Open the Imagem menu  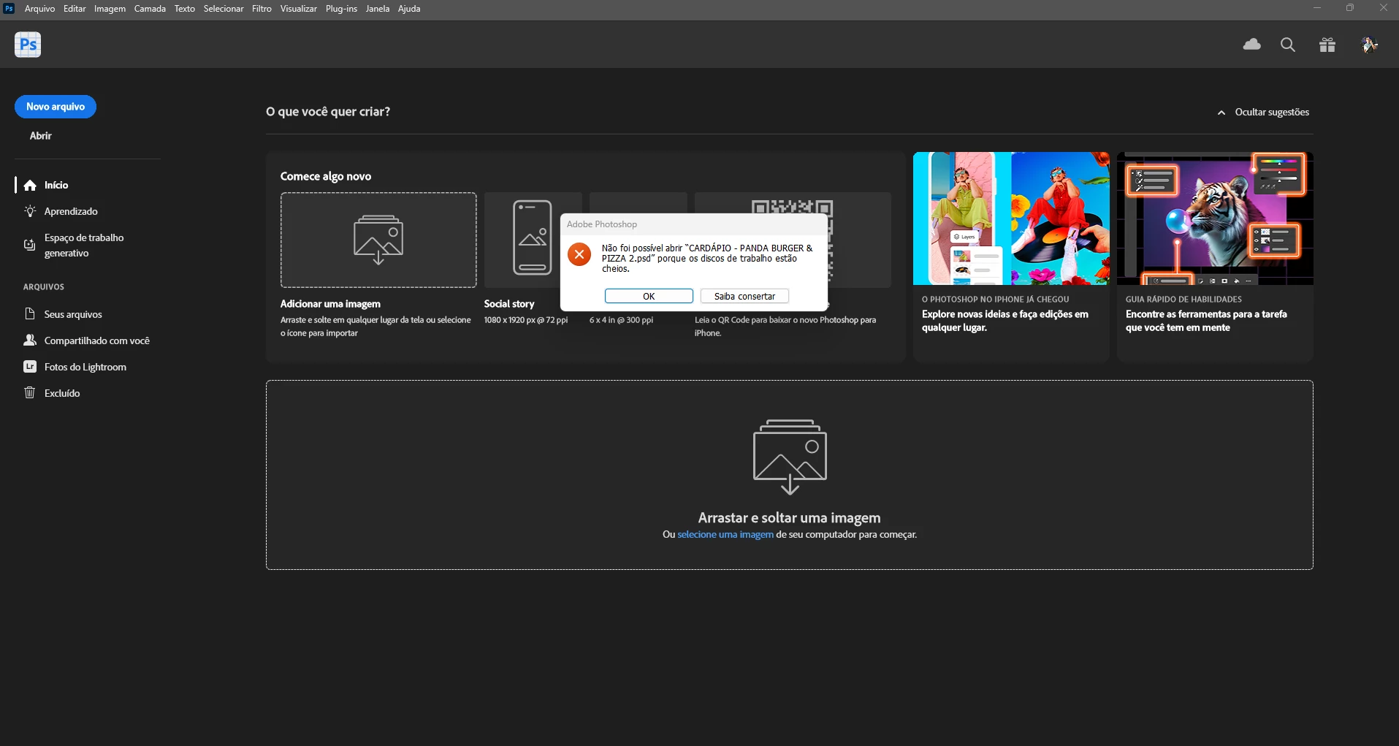[110, 9]
